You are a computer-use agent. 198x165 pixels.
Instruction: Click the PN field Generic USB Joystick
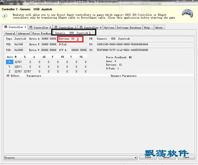pyautogui.click(x=145, y=39)
